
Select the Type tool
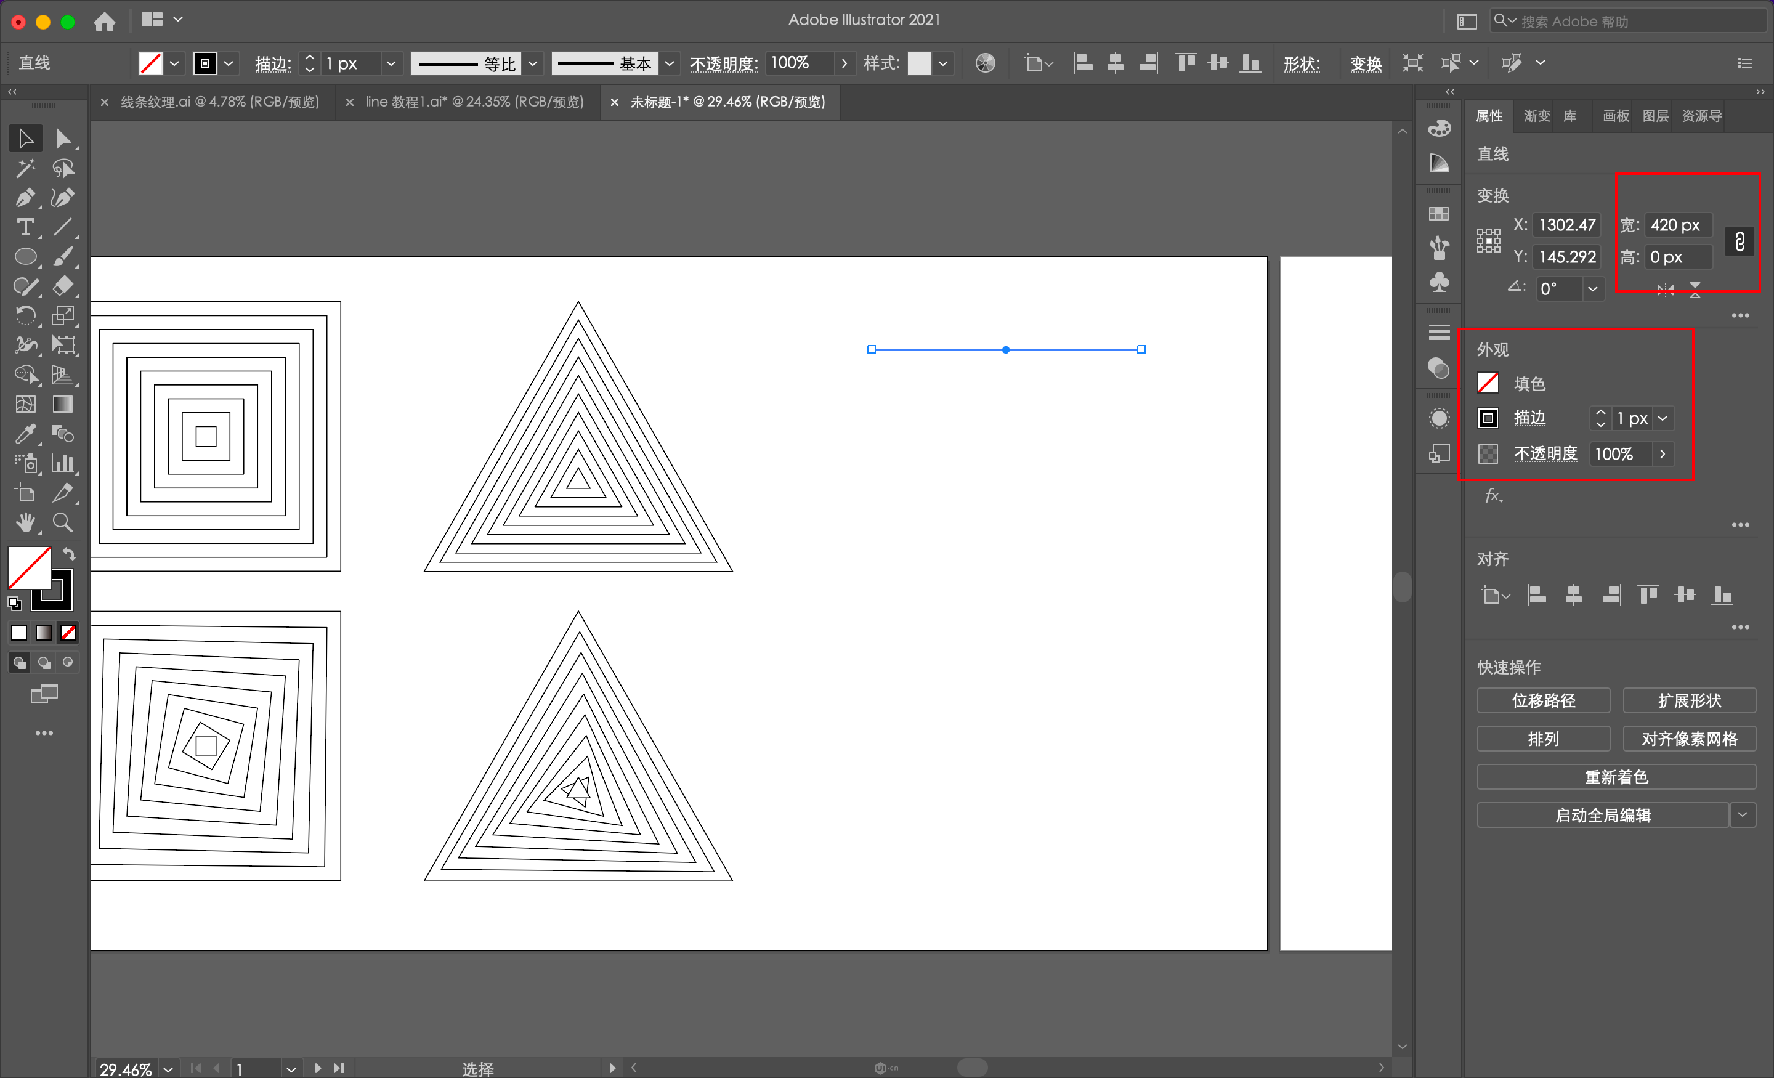(x=25, y=227)
